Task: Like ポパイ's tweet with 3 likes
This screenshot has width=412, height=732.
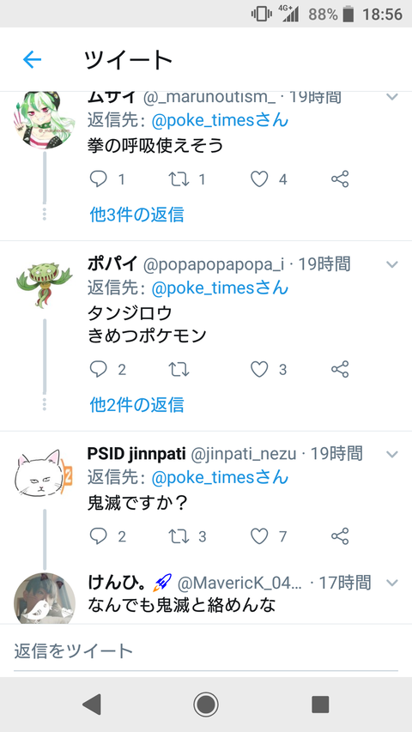Action: pos(259,369)
